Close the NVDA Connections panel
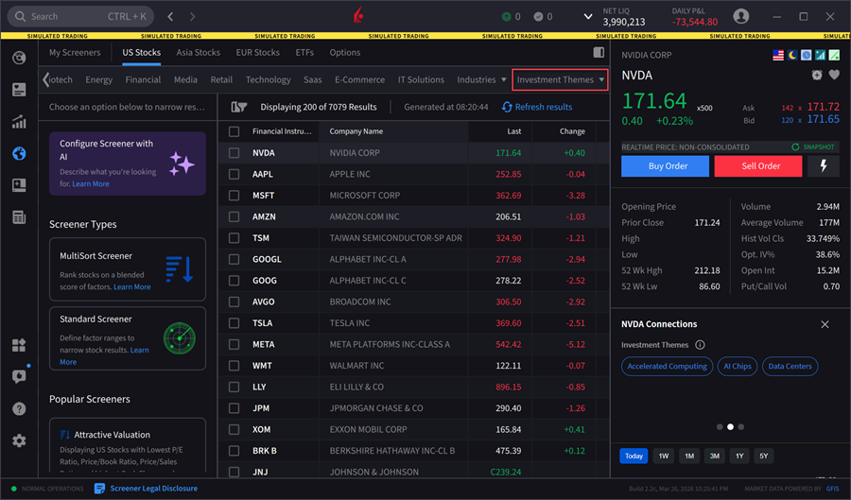851x500 pixels. pyautogui.click(x=825, y=324)
